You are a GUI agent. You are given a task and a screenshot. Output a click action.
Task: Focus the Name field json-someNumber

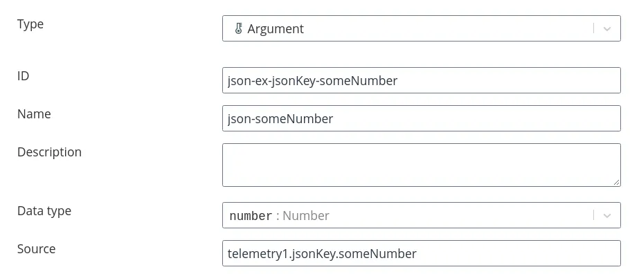422,118
